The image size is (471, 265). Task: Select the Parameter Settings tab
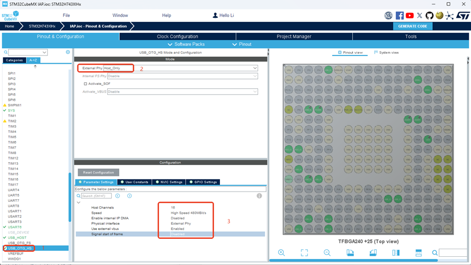coord(96,182)
